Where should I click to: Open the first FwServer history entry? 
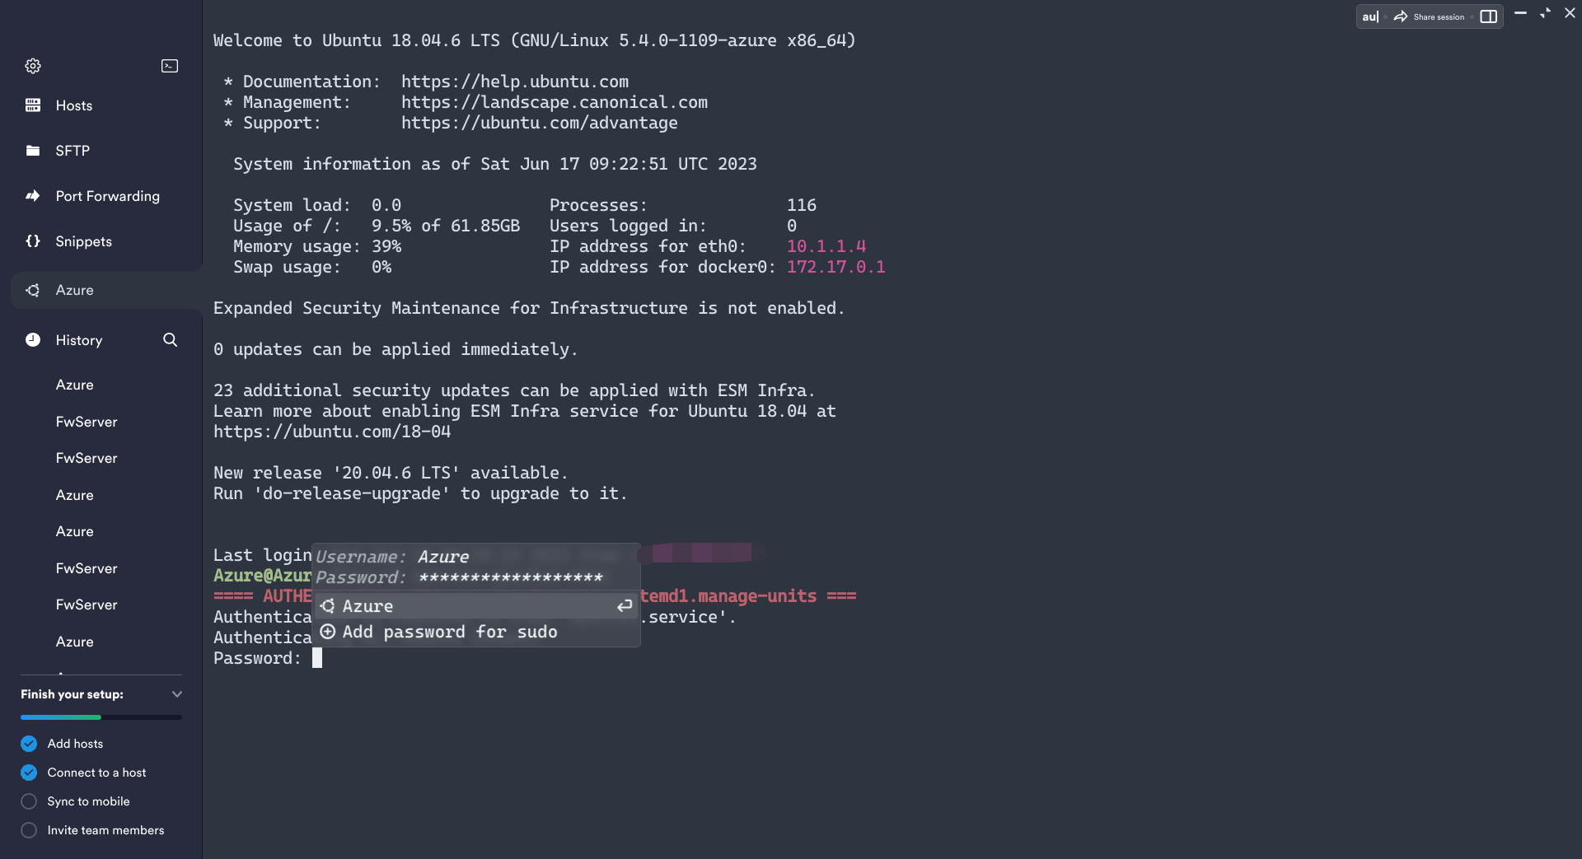coord(87,422)
